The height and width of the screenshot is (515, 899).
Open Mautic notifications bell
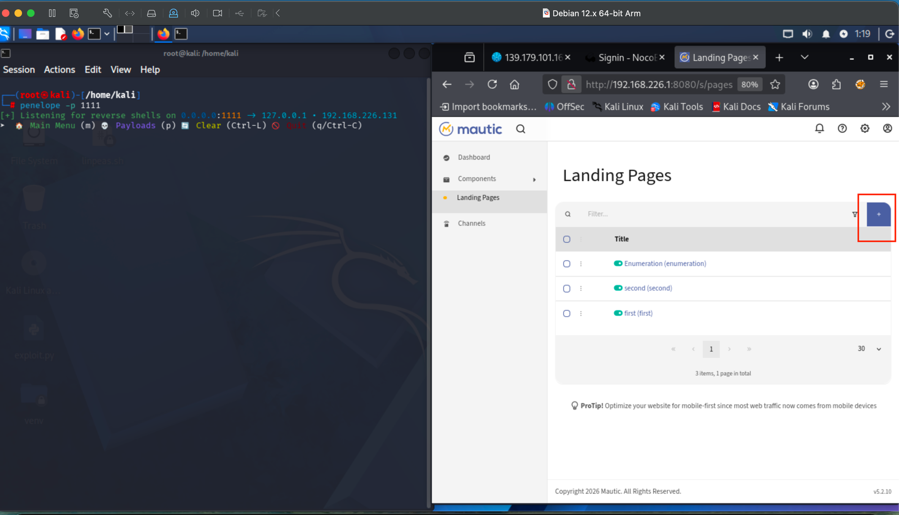click(819, 129)
